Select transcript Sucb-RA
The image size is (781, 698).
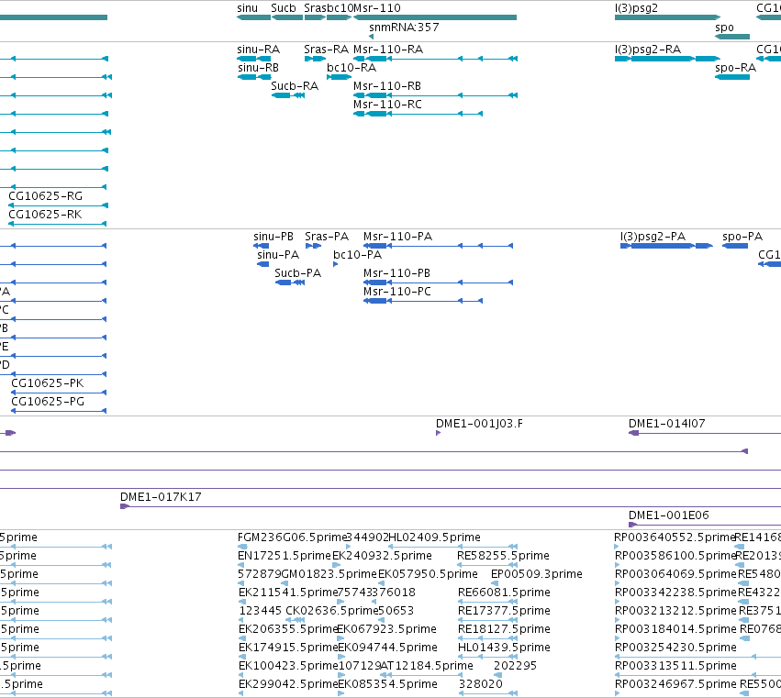point(288,95)
